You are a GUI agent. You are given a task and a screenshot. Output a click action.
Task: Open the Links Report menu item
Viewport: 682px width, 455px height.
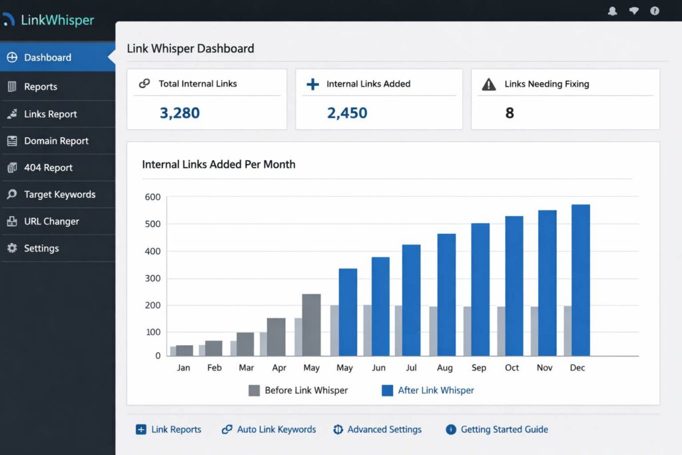pos(51,114)
